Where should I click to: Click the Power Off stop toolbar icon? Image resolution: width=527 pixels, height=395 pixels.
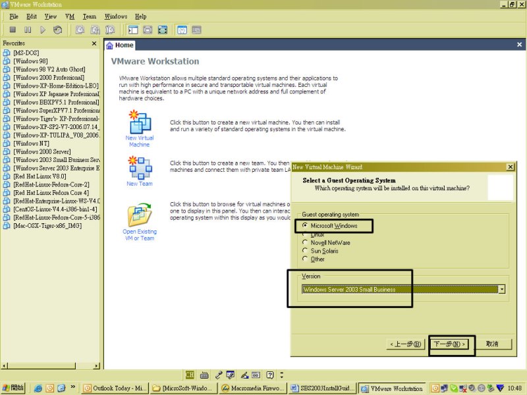13,30
